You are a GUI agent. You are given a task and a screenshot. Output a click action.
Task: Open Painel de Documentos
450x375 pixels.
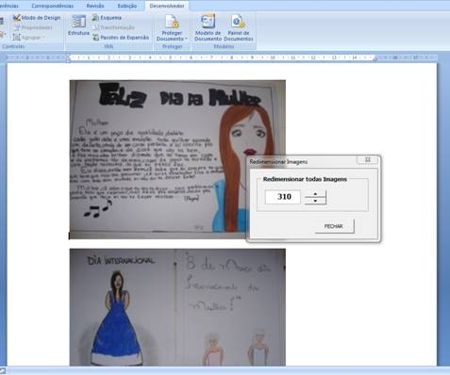coord(239,27)
